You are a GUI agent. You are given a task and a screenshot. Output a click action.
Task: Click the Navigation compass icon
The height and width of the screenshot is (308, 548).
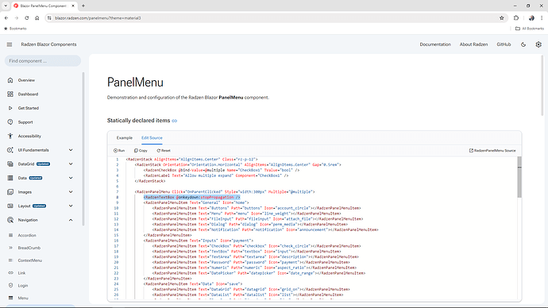click(10, 220)
